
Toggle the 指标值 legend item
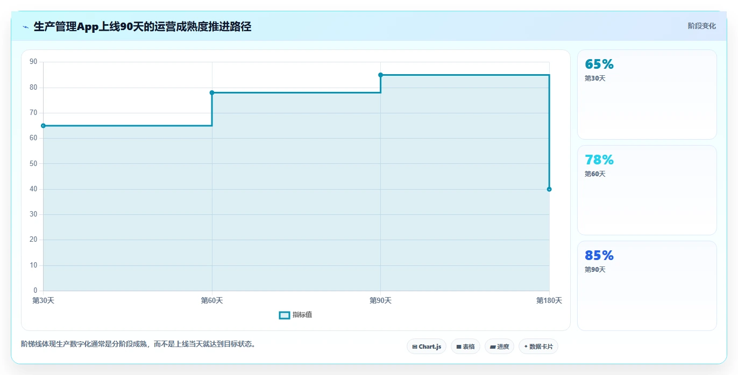(x=295, y=315)
